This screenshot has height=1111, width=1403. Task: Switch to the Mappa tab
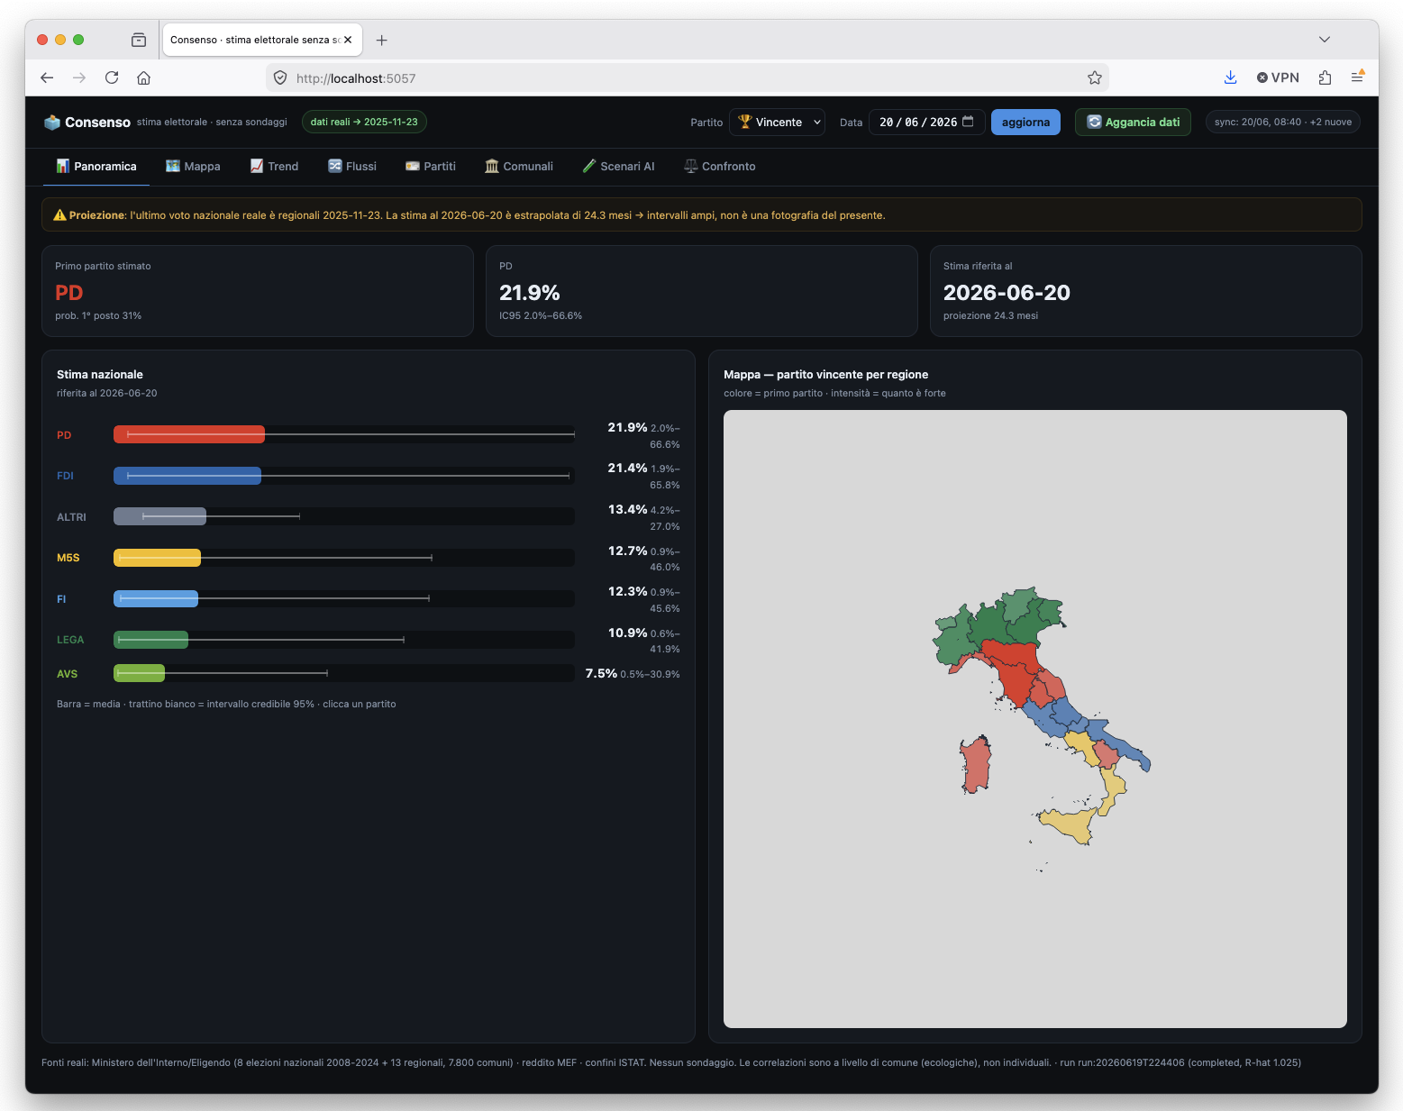(x=193, y=167)
